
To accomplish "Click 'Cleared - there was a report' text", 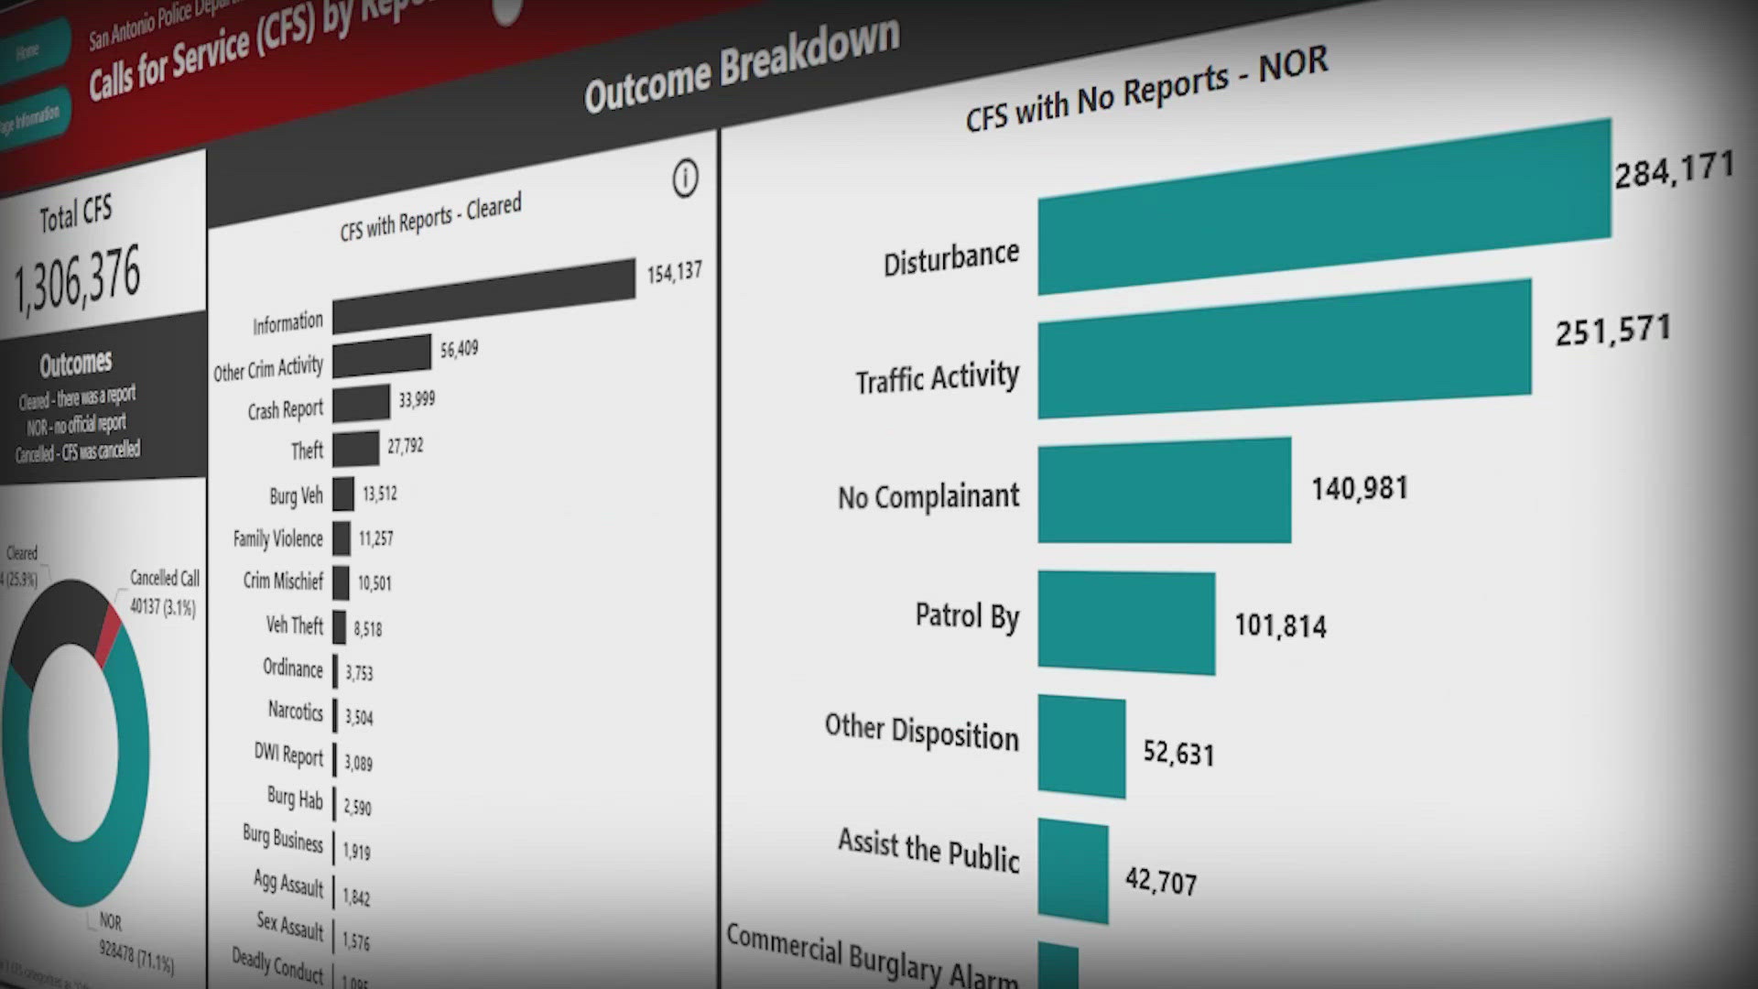I will click(77, 398).
